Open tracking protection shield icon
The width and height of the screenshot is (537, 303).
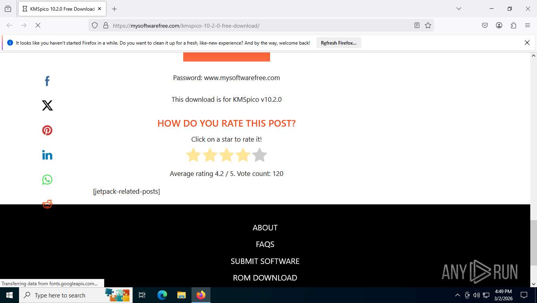(x=95, y=25)
